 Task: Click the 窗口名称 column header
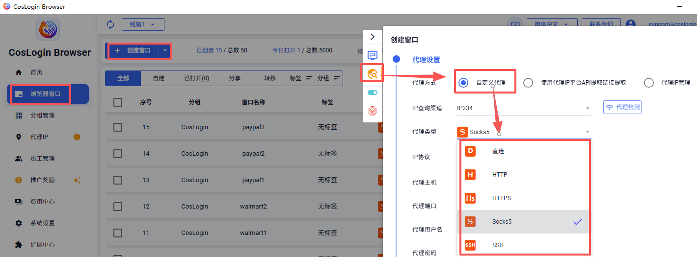pos(253,102)
